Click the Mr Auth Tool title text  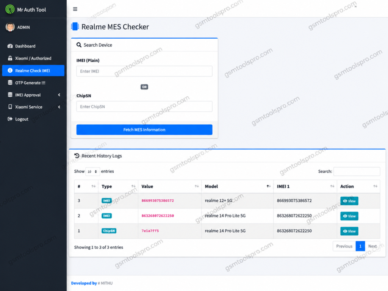tap(31, 9)
